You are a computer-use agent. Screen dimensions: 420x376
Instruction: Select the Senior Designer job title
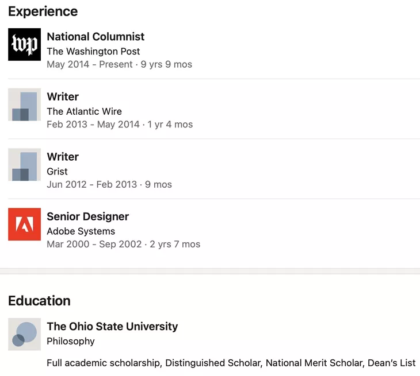pyautogui.click(x=87, y=216)
